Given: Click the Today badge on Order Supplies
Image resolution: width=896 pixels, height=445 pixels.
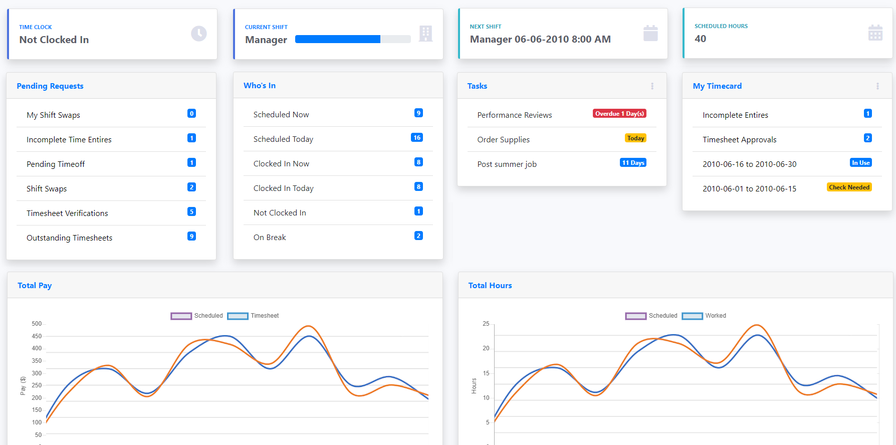Looking at the screenshot, I should coord(635,138).
